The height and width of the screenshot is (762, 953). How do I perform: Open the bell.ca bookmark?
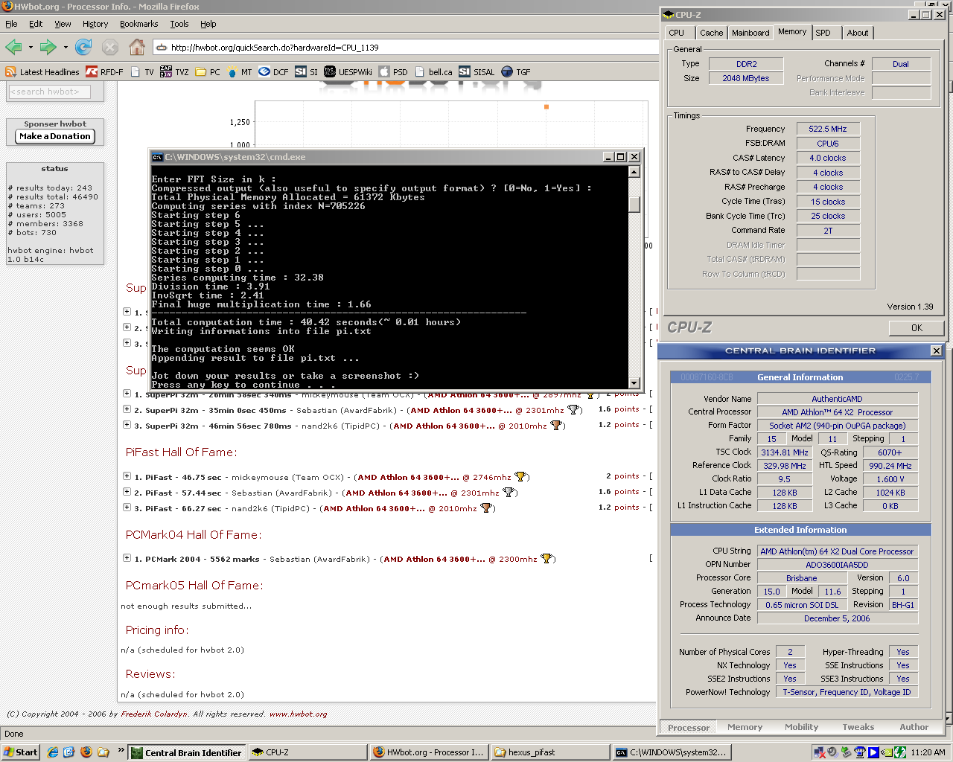click(433, 72)
